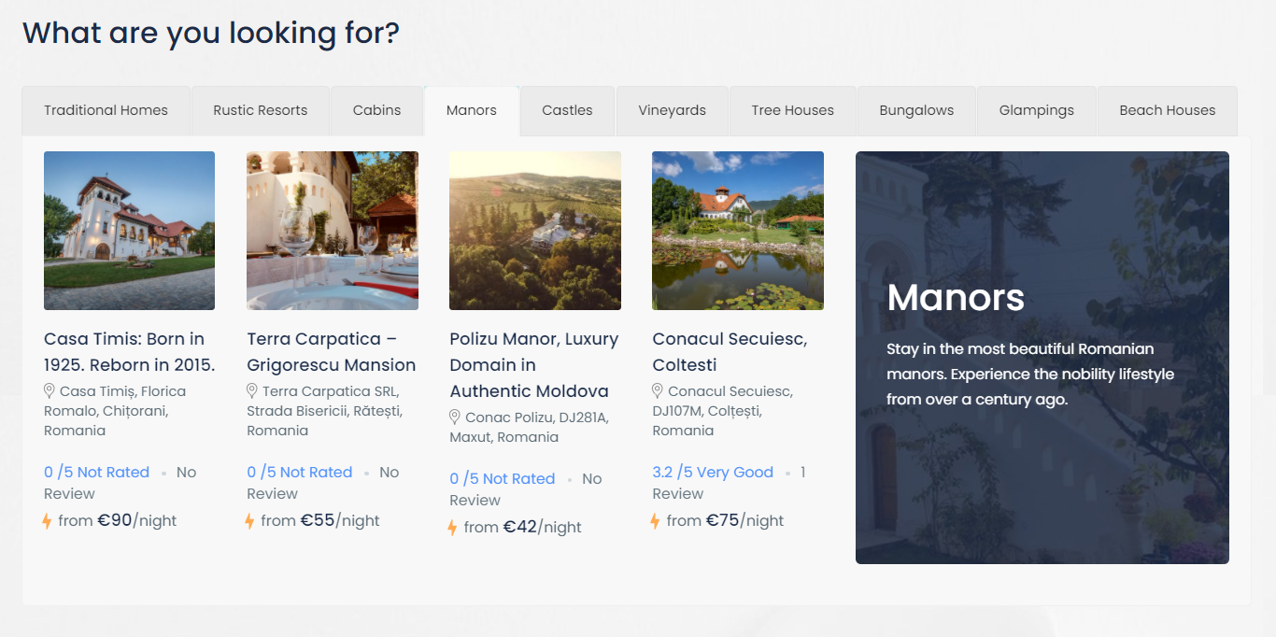Open Terra Carpatica – Grigorescu Mansion title link
This screenshot has width=1276, height=637.
(x=331, y=351)
